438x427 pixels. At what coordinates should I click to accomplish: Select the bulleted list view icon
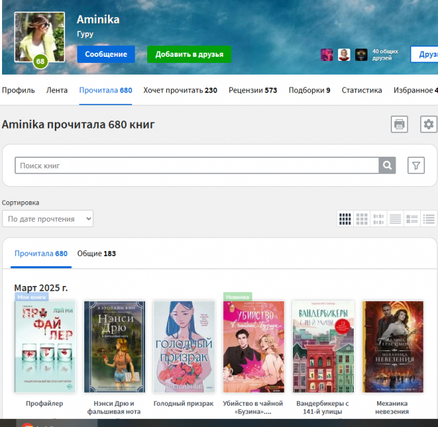(x=428, y=219)
